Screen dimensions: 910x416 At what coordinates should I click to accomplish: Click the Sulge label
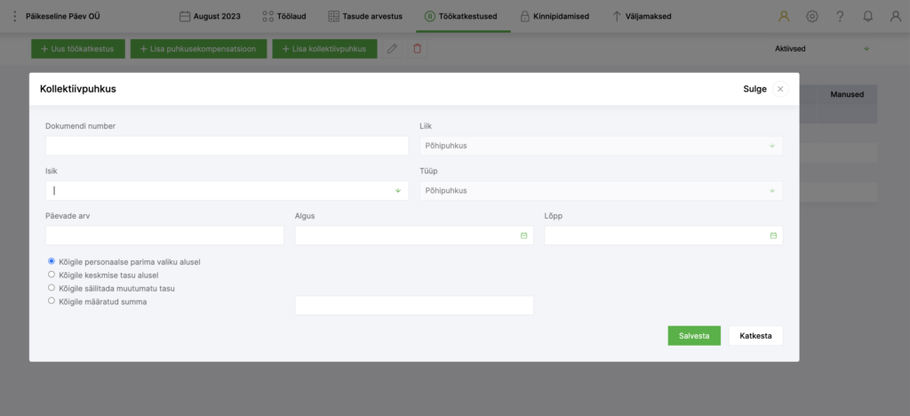click(x=754, y=89)
